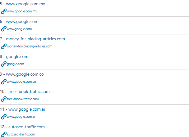Screen dimensions: 189x137
Task: Click the chain-link icon beside www.google.com.ar
Action: [4, 117]
